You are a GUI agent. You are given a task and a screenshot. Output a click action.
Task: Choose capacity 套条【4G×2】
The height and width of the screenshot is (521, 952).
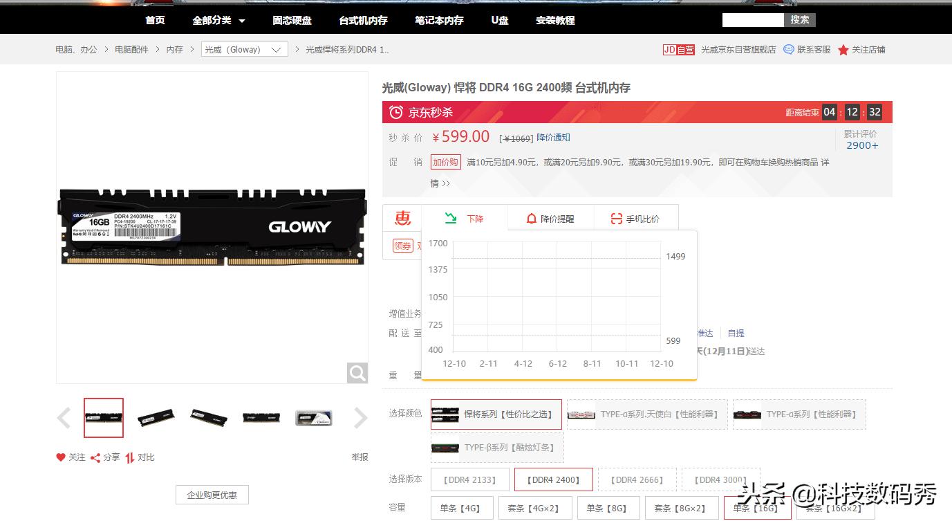(535, 508)
